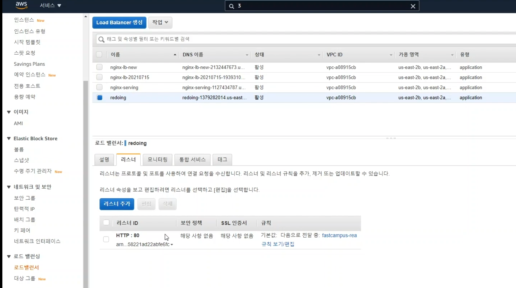This screenshot has height=288, width=516.
Task: Click the Load Balancer 생성 button
Action: coord(119,22)
